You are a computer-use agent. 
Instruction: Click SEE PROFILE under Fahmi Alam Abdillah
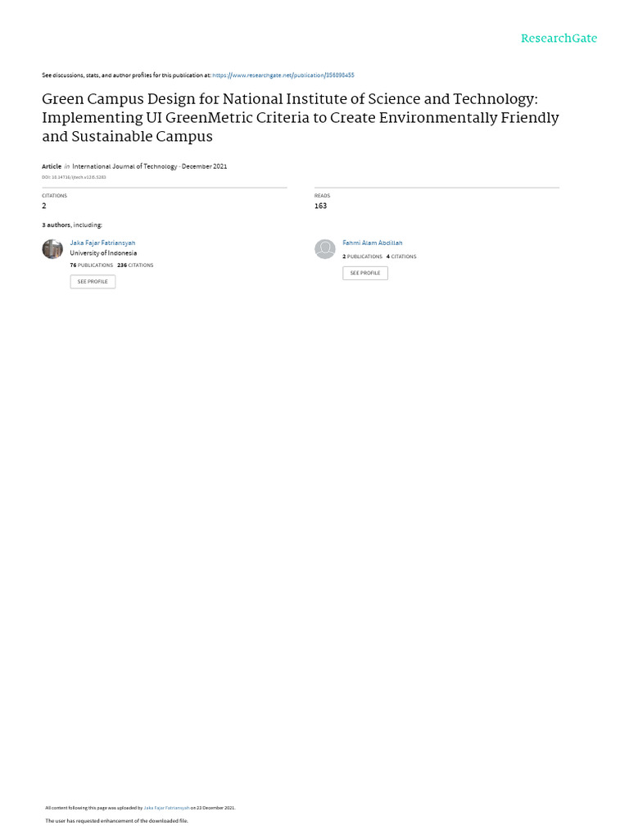pos(365,273)
